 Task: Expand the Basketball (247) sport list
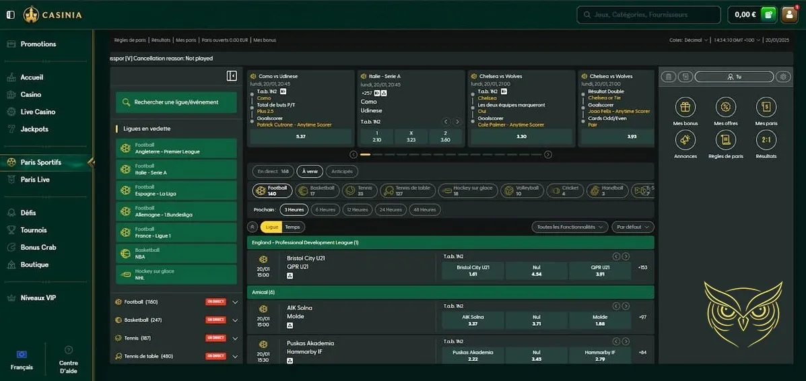(235, 320)
